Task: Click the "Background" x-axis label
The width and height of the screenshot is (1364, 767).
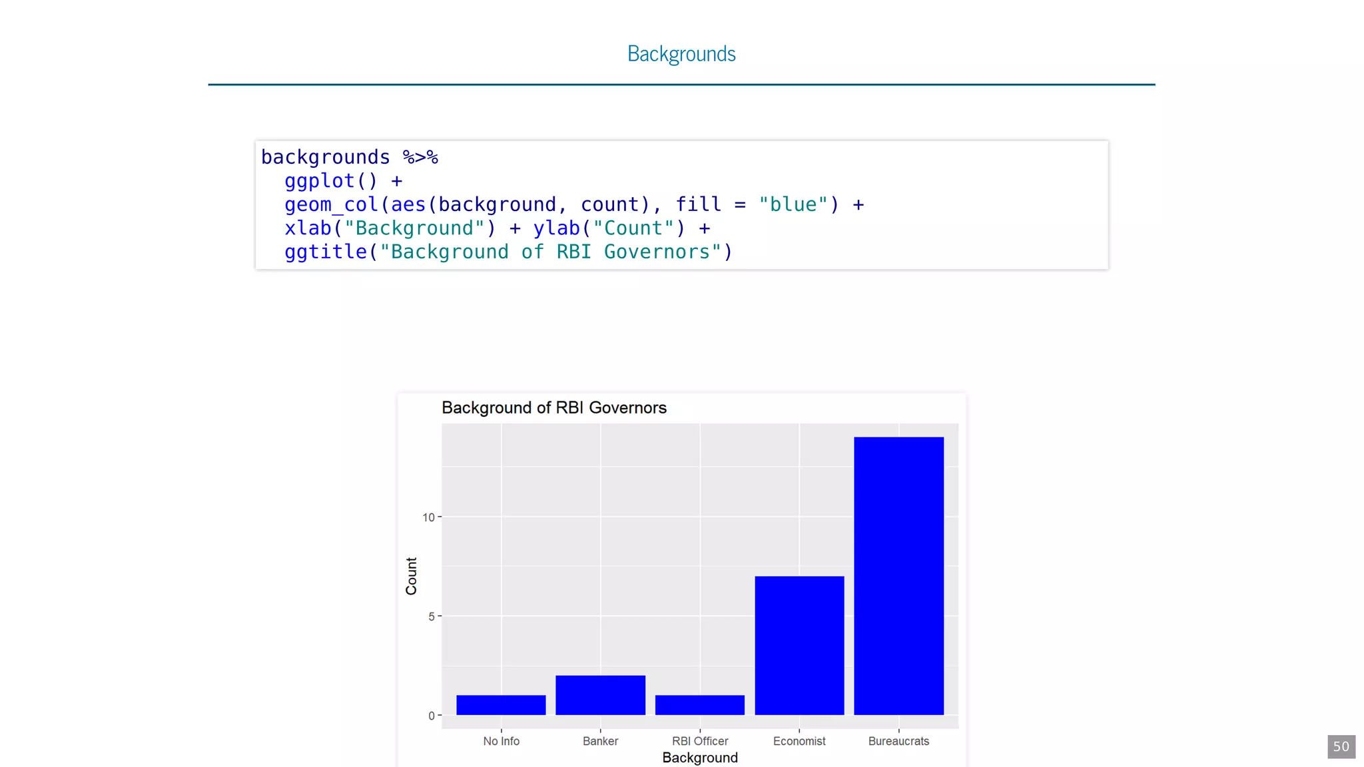Action: tap(700, 758)
